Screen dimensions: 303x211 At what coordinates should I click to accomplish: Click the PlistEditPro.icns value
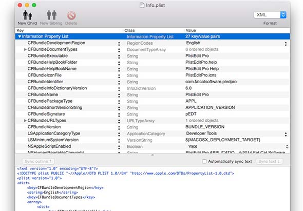pos(201,75)
